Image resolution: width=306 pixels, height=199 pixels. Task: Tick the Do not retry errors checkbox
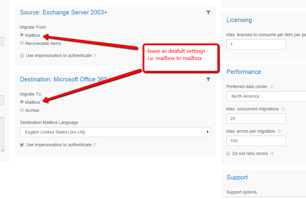point(228,153)
